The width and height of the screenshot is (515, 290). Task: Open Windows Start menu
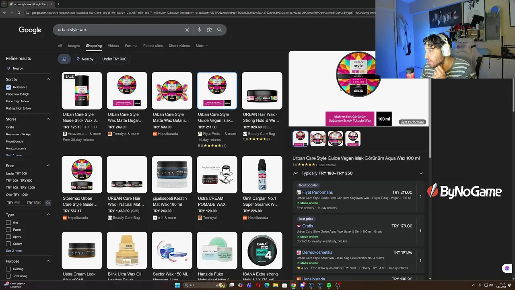point(177,285)
